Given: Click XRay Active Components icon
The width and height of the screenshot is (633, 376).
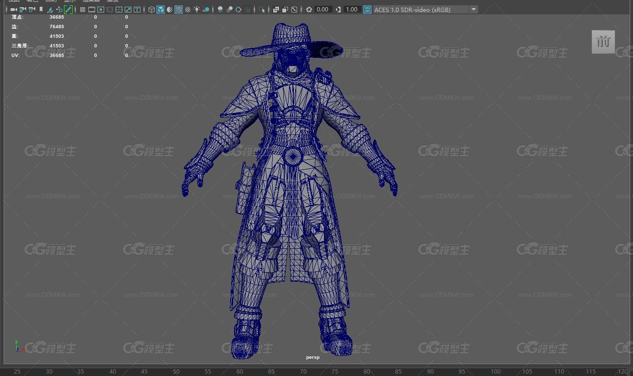Looking at the screenshot, I should (x=285, y=10).
